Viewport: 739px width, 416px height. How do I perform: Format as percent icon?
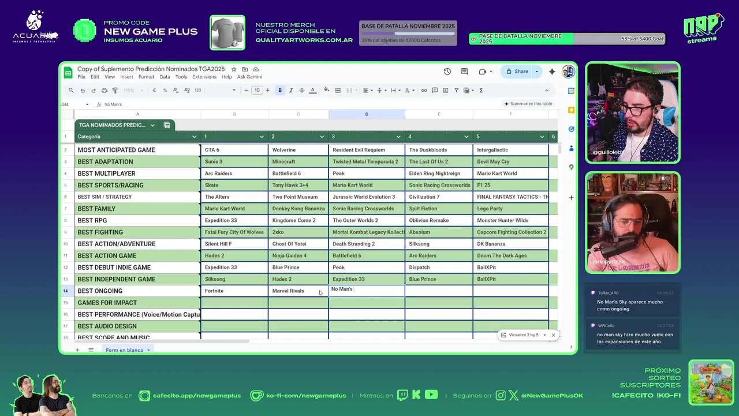click(x=165, y=90)
